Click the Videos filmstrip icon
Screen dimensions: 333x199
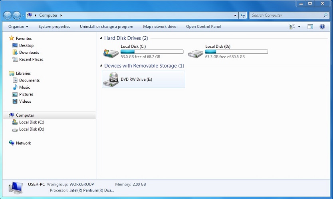click(x=15, y=101)
